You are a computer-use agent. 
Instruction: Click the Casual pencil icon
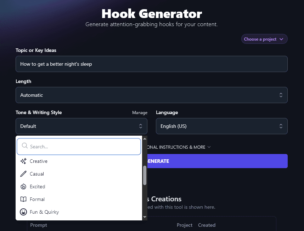pyautogui.click(x=23, y=174)
